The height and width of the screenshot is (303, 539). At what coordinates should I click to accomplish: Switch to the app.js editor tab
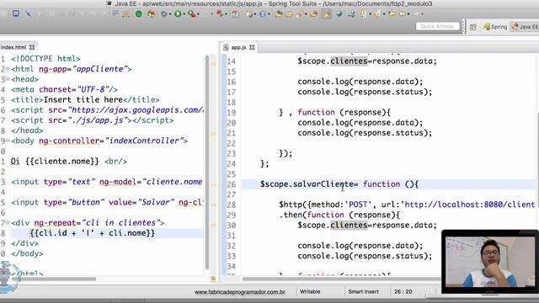pos(238,47)
